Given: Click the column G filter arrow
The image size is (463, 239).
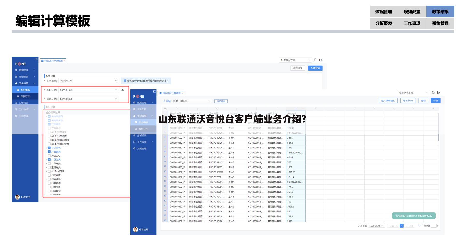Looking at the screenshot, I should (x=303, y=109).
